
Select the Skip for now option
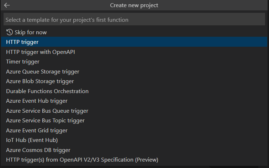click(134, 32)
